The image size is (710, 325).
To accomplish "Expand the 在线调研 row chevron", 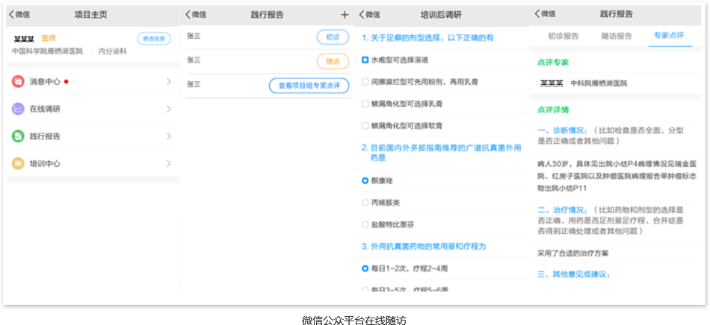I will [168, 109].
